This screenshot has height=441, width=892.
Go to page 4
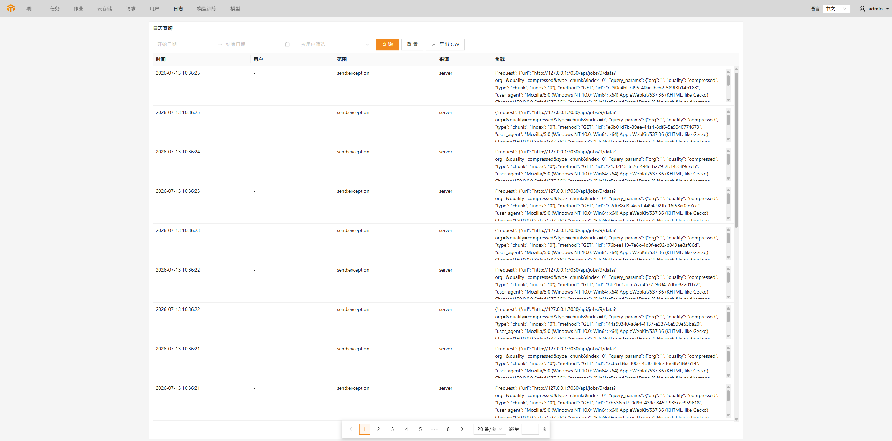407,429
